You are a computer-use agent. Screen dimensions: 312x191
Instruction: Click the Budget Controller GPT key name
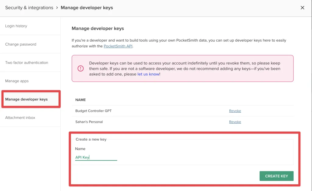[94, 111]
